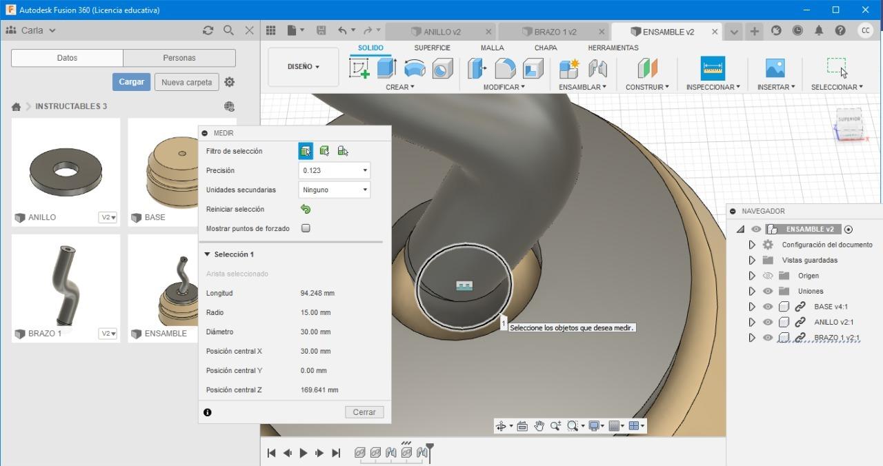
Task: Switch to the Personas tab button
Action: pyautogui.click(x=179, y=58)
